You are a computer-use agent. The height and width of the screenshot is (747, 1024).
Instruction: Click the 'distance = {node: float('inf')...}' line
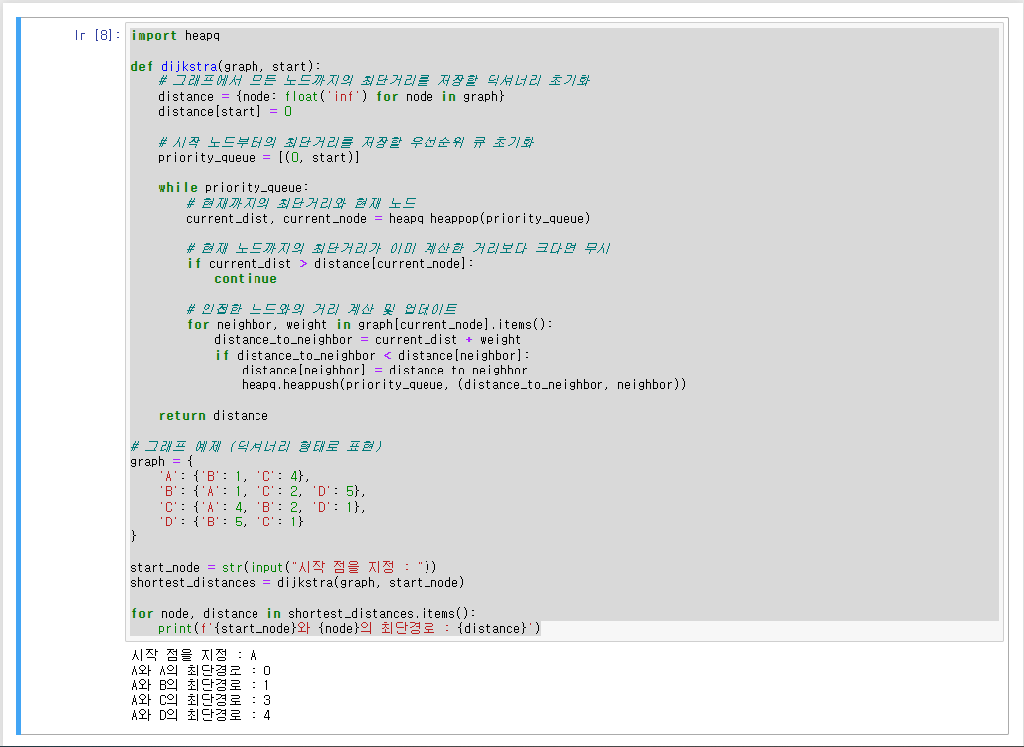pos(331,96)
